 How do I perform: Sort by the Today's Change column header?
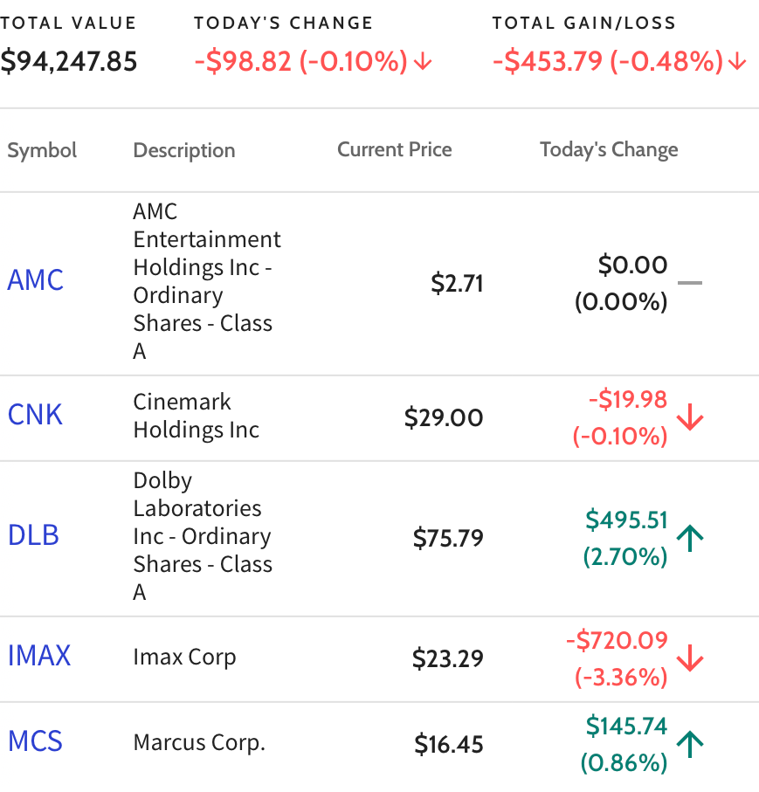[609, 149]
